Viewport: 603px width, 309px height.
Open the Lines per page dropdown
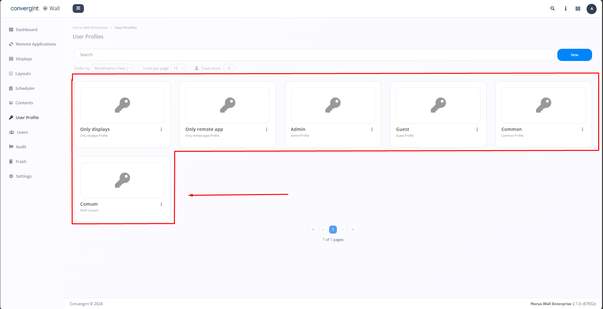[x=178, y=68]
